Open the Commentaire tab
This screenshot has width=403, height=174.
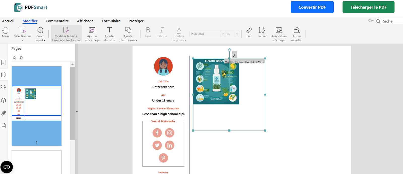click(57, 21)
